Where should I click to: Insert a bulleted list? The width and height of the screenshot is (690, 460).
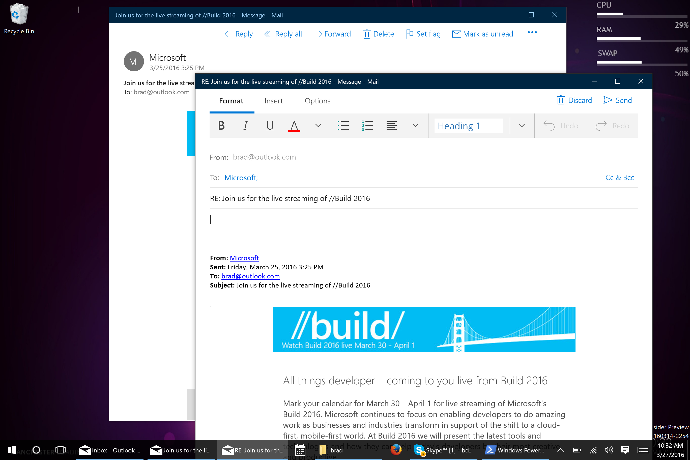pyautogui.click(x=343, y=126)
